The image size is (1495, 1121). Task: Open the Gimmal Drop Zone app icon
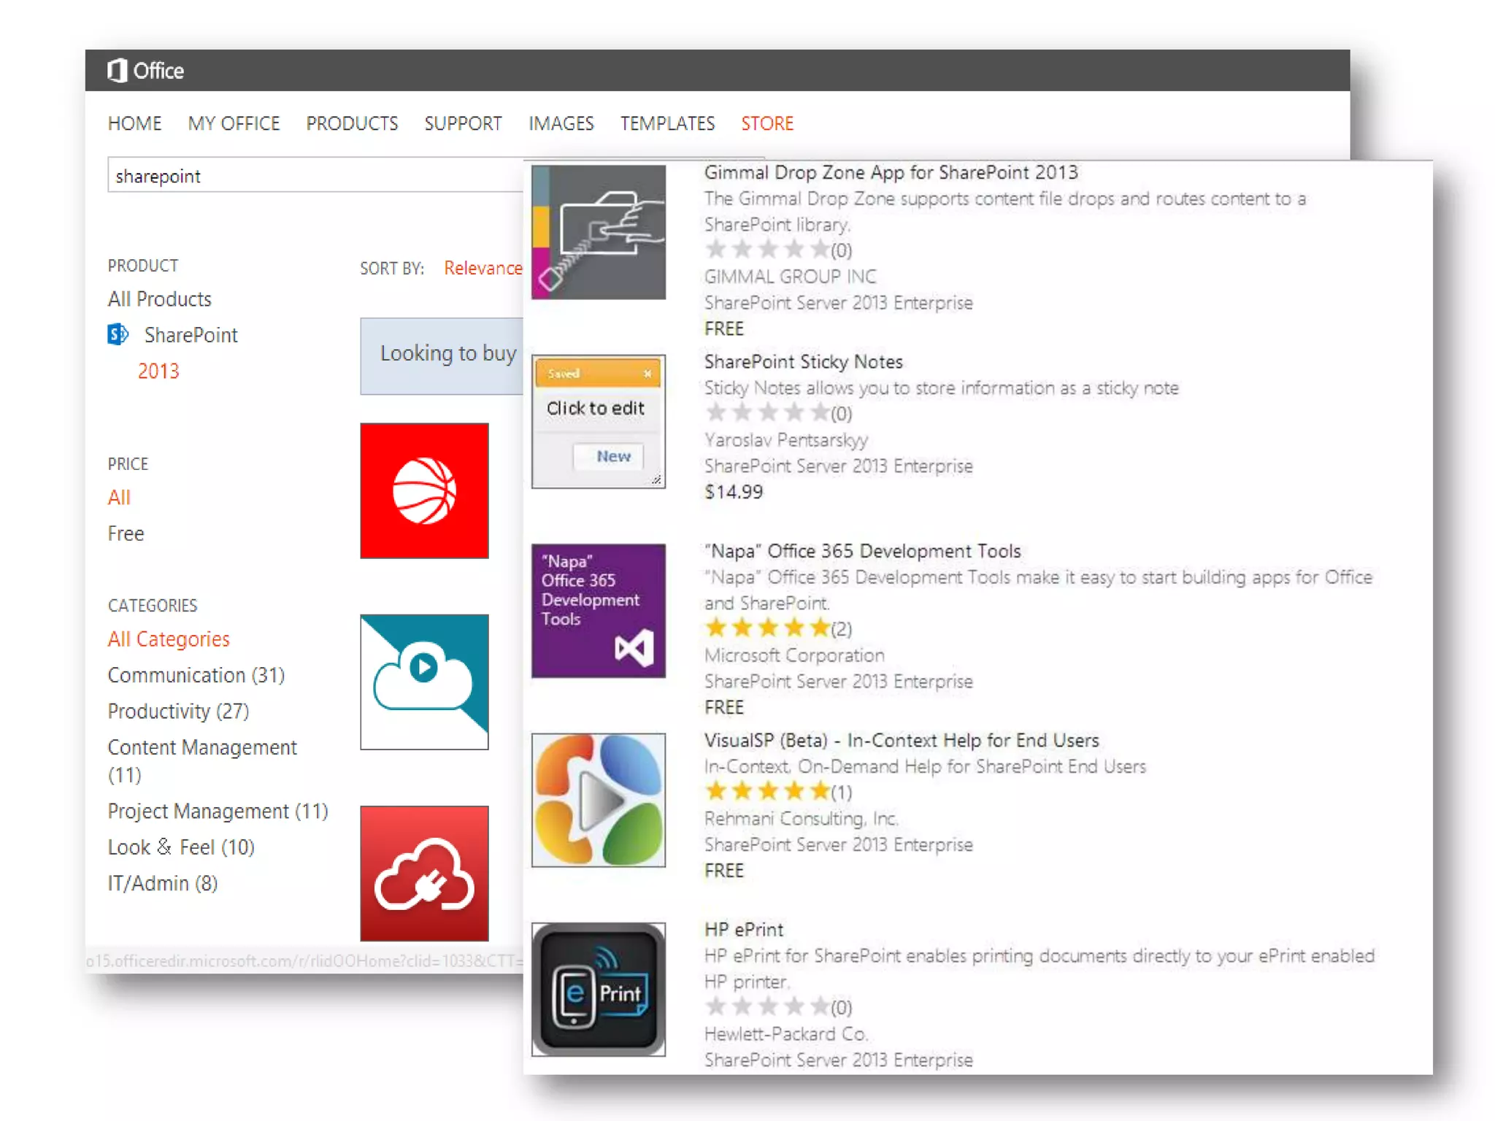click(x=598, y=232)
